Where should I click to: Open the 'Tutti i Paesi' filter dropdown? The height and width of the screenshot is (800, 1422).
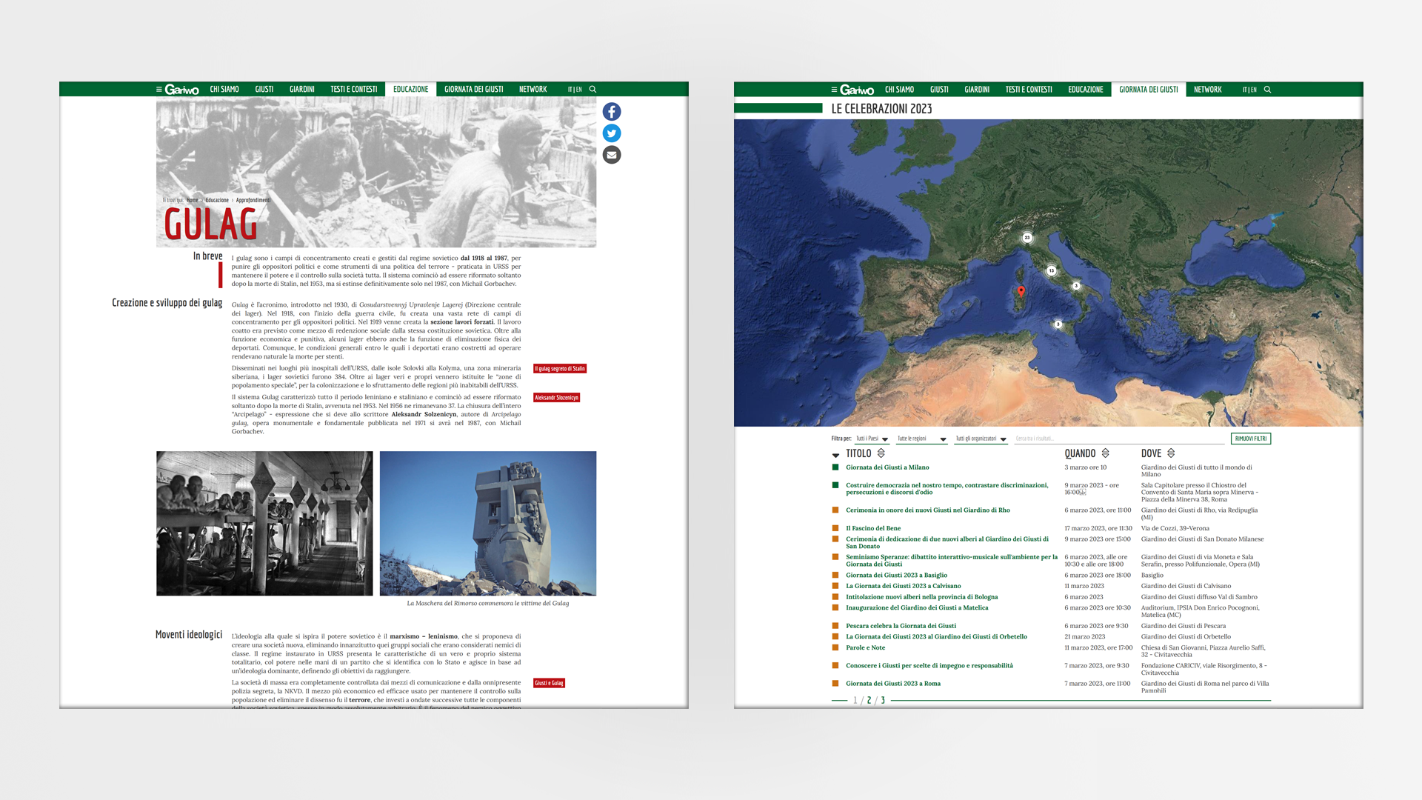click(872, 439)
